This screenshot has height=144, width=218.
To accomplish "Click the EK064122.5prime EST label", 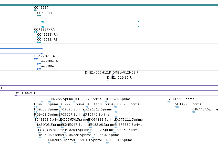I will point(101,120).
